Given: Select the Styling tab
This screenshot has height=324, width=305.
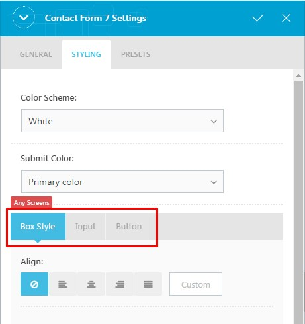Looking at the screenshot, I should 87,54.
